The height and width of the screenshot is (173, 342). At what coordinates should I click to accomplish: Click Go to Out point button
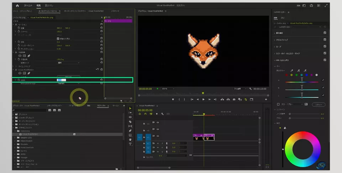(x=215, y=99)
